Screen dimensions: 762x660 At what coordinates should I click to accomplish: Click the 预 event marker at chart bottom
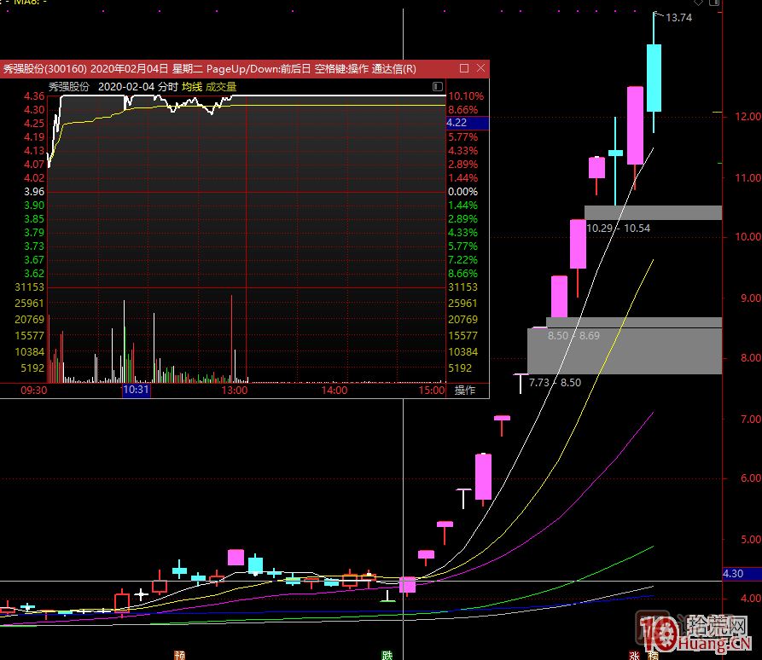pos(179,654)
